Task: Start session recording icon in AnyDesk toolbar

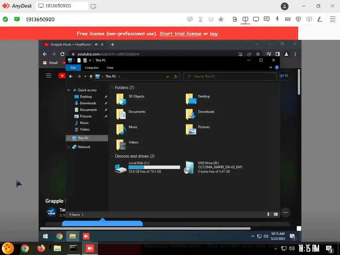Action: [x=309, y=19]
